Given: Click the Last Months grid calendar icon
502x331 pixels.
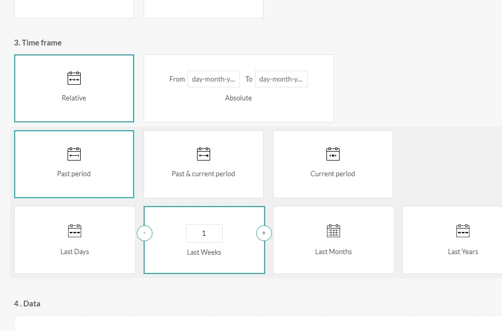Looking at the screenshot, I should point(333,231).
